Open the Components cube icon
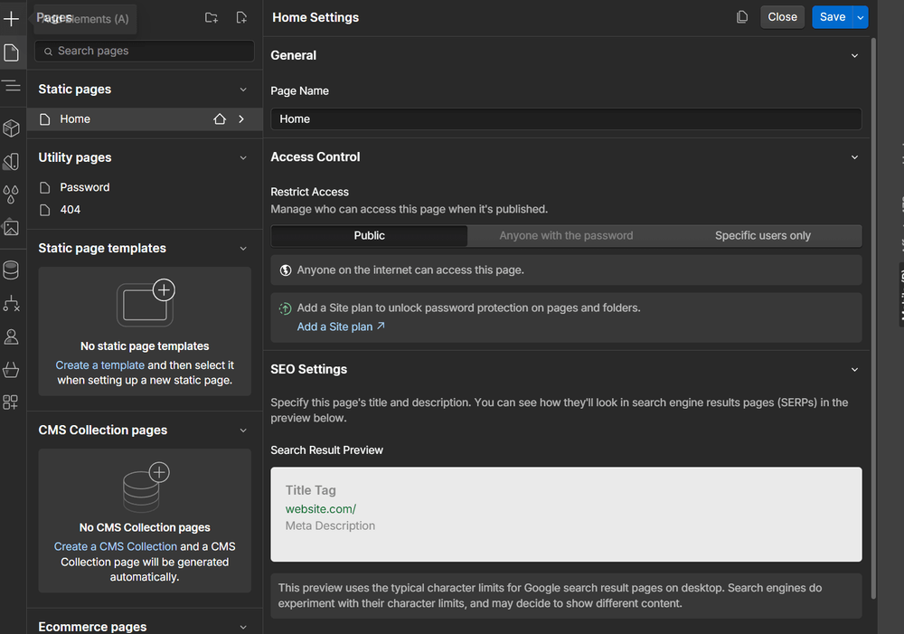Viewport: 904px width, 634px height. click(12, 128)
